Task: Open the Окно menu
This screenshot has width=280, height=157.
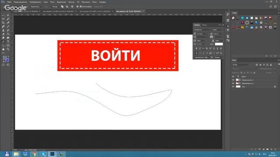Action: click(94, 2)
